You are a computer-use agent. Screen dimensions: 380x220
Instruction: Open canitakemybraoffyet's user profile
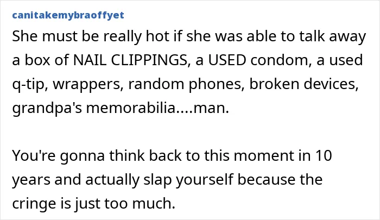click(68, 15)
